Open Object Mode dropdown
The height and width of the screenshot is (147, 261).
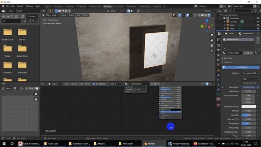click(51, 15)
